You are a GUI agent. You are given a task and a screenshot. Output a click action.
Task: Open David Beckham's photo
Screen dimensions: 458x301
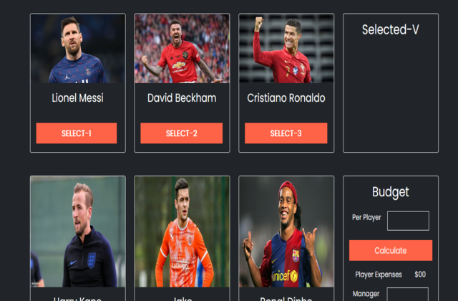tap(182, 49)
